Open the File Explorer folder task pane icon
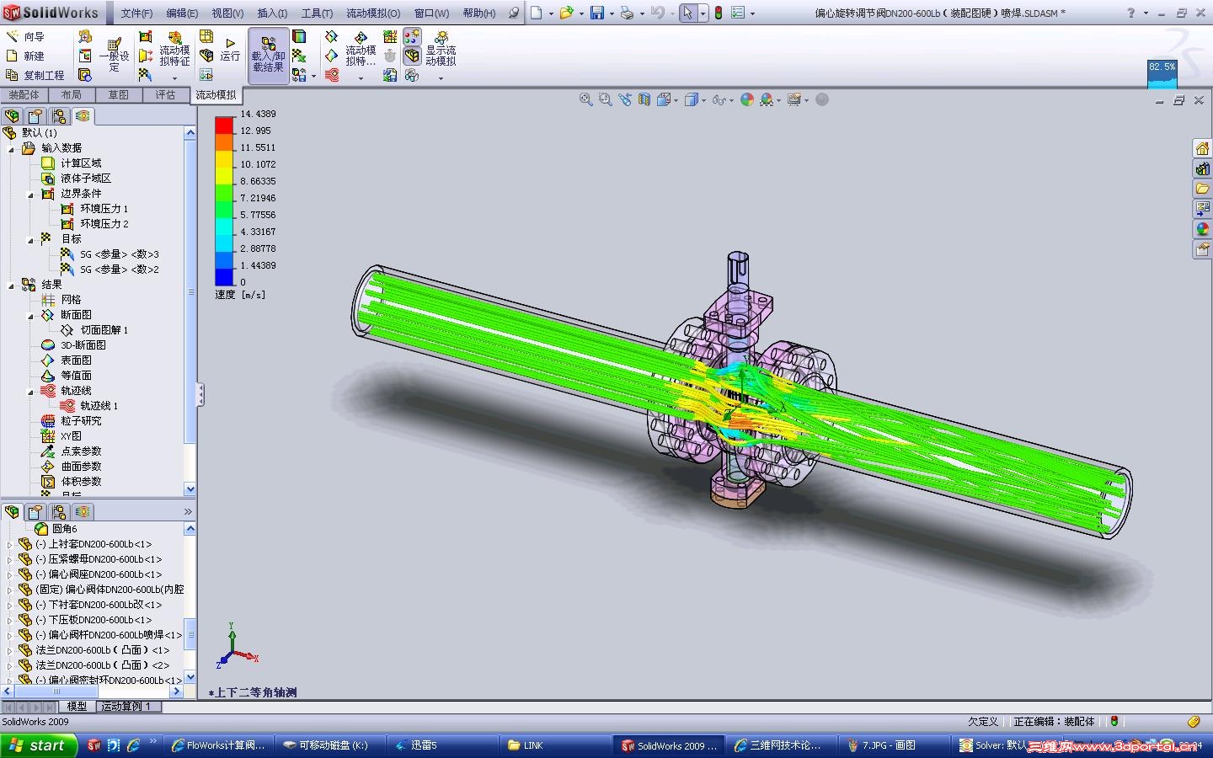Screen dimensions: 1213x758 coord(1202,189)
